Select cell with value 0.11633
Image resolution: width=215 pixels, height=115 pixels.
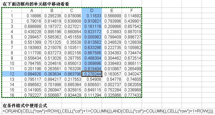(92, 16)
